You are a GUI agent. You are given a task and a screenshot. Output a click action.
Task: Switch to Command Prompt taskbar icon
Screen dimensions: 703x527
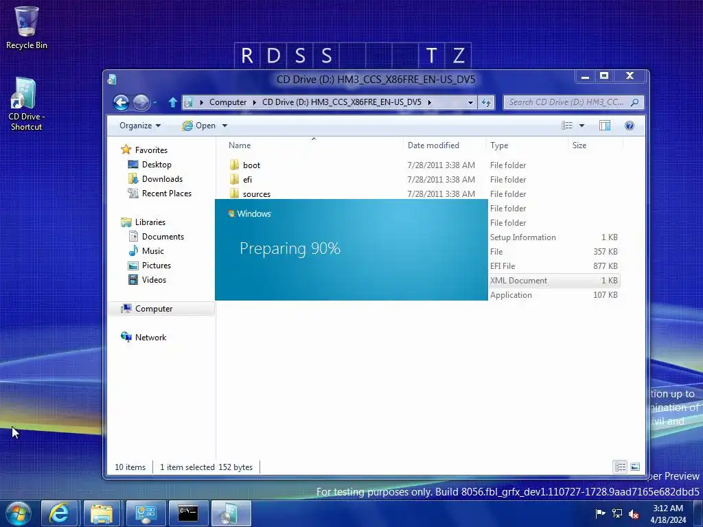click(x=188, y=513)
